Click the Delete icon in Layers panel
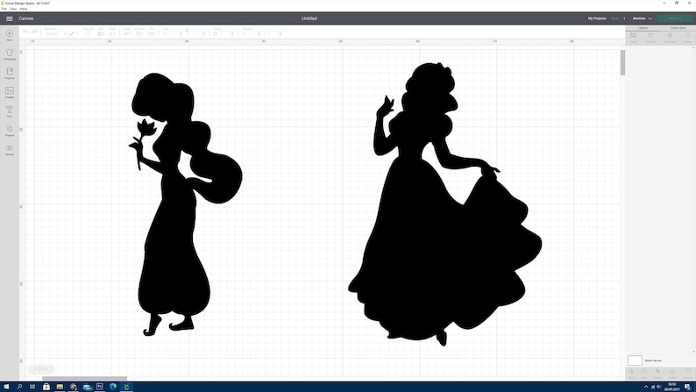Viewport: 696px width, 392px height. (688, 35)
